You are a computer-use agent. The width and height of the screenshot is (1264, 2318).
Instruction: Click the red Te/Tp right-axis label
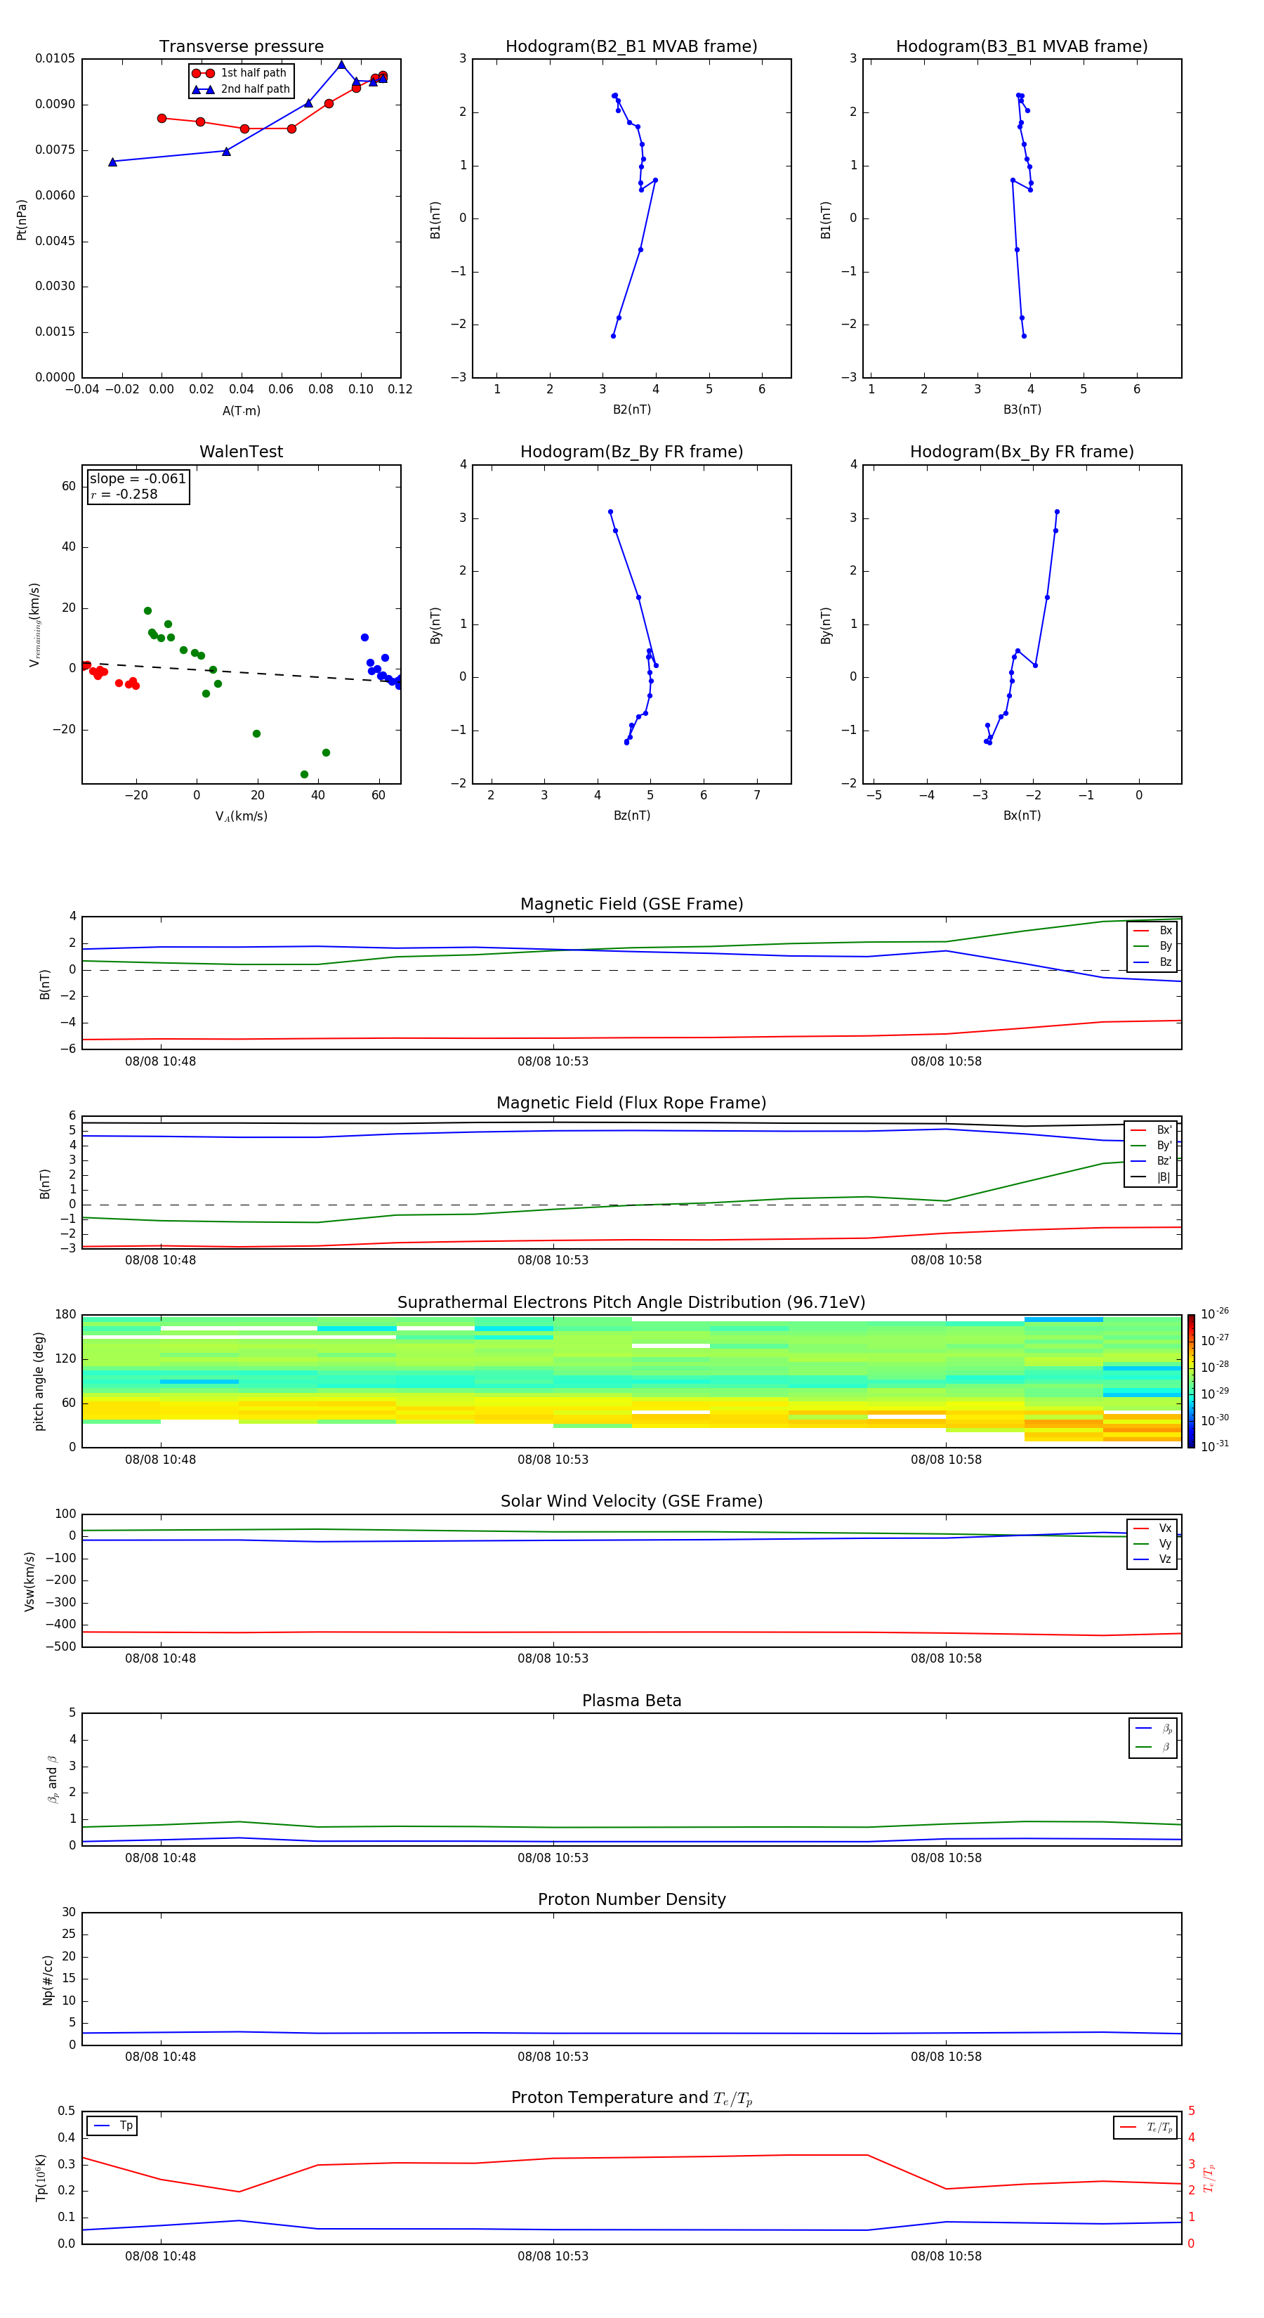tap(1209, 2178)
